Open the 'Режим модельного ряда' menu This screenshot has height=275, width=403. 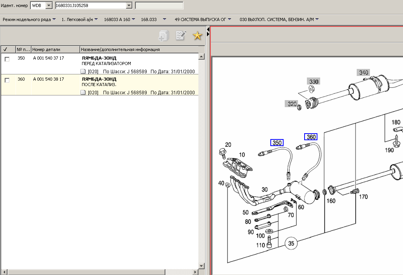pos(29,19)
